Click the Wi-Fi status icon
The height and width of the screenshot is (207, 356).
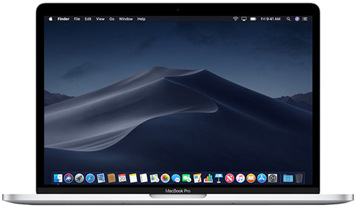coord(235,19)
